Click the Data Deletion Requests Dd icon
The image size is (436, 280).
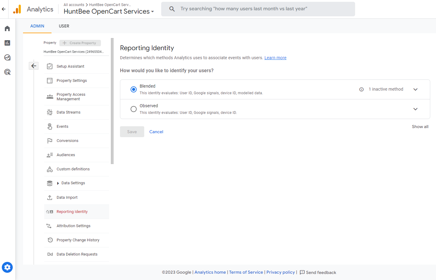click(50, 254)
